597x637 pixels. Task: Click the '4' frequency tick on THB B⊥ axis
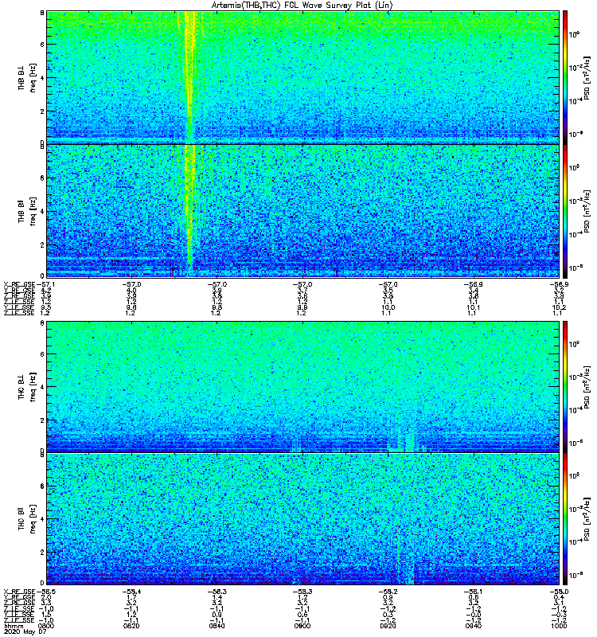[x=42, y=78]
